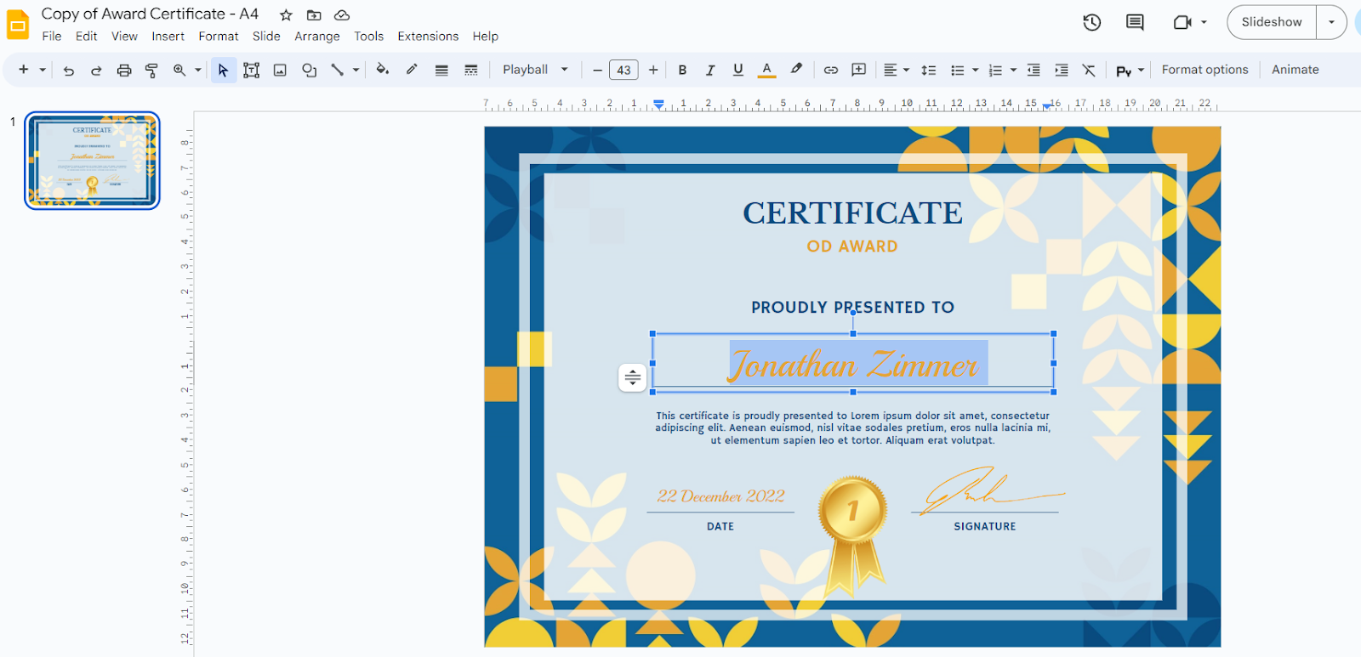The height and width of the screenshot is (657, 1361).
Task: Expand the new slide layout dropdown arrow
Action: 43,71
